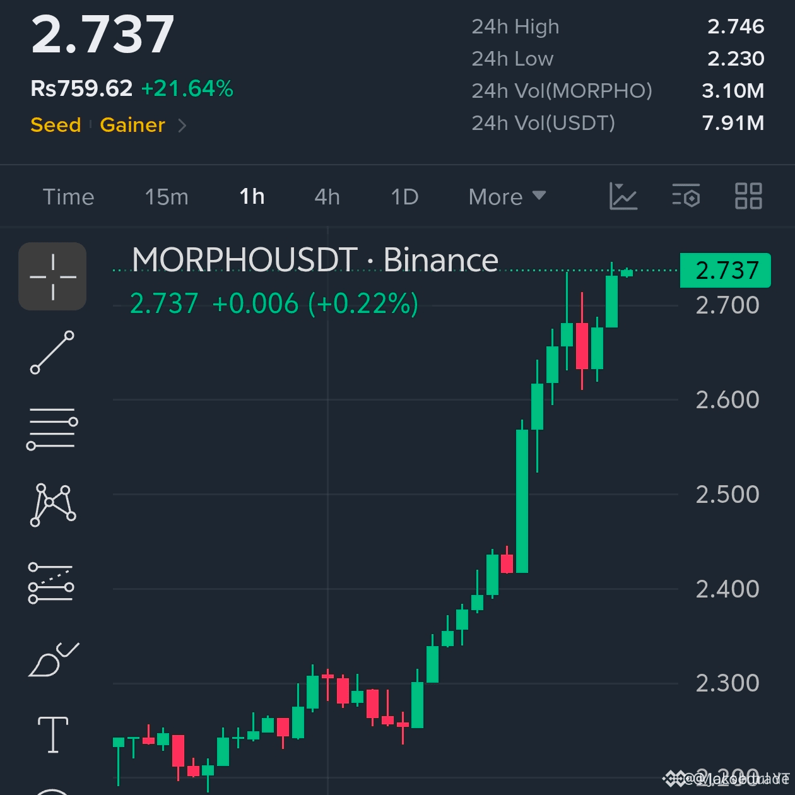Click the 24h Low label
This screenshot has width=795, height=795.
tap(512, 59)
